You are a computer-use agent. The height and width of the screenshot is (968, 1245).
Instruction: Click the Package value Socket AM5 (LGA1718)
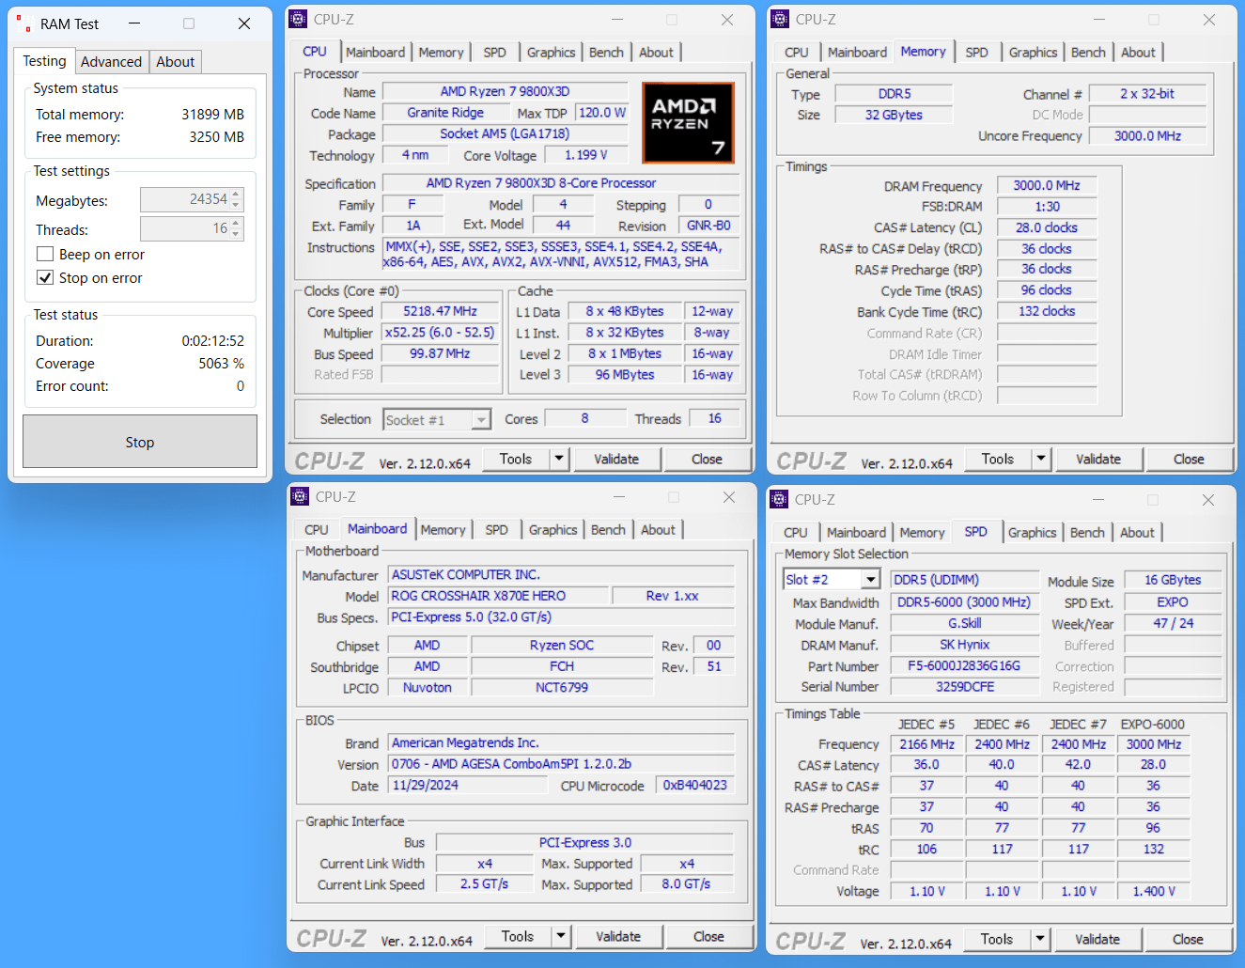(505, 133)
